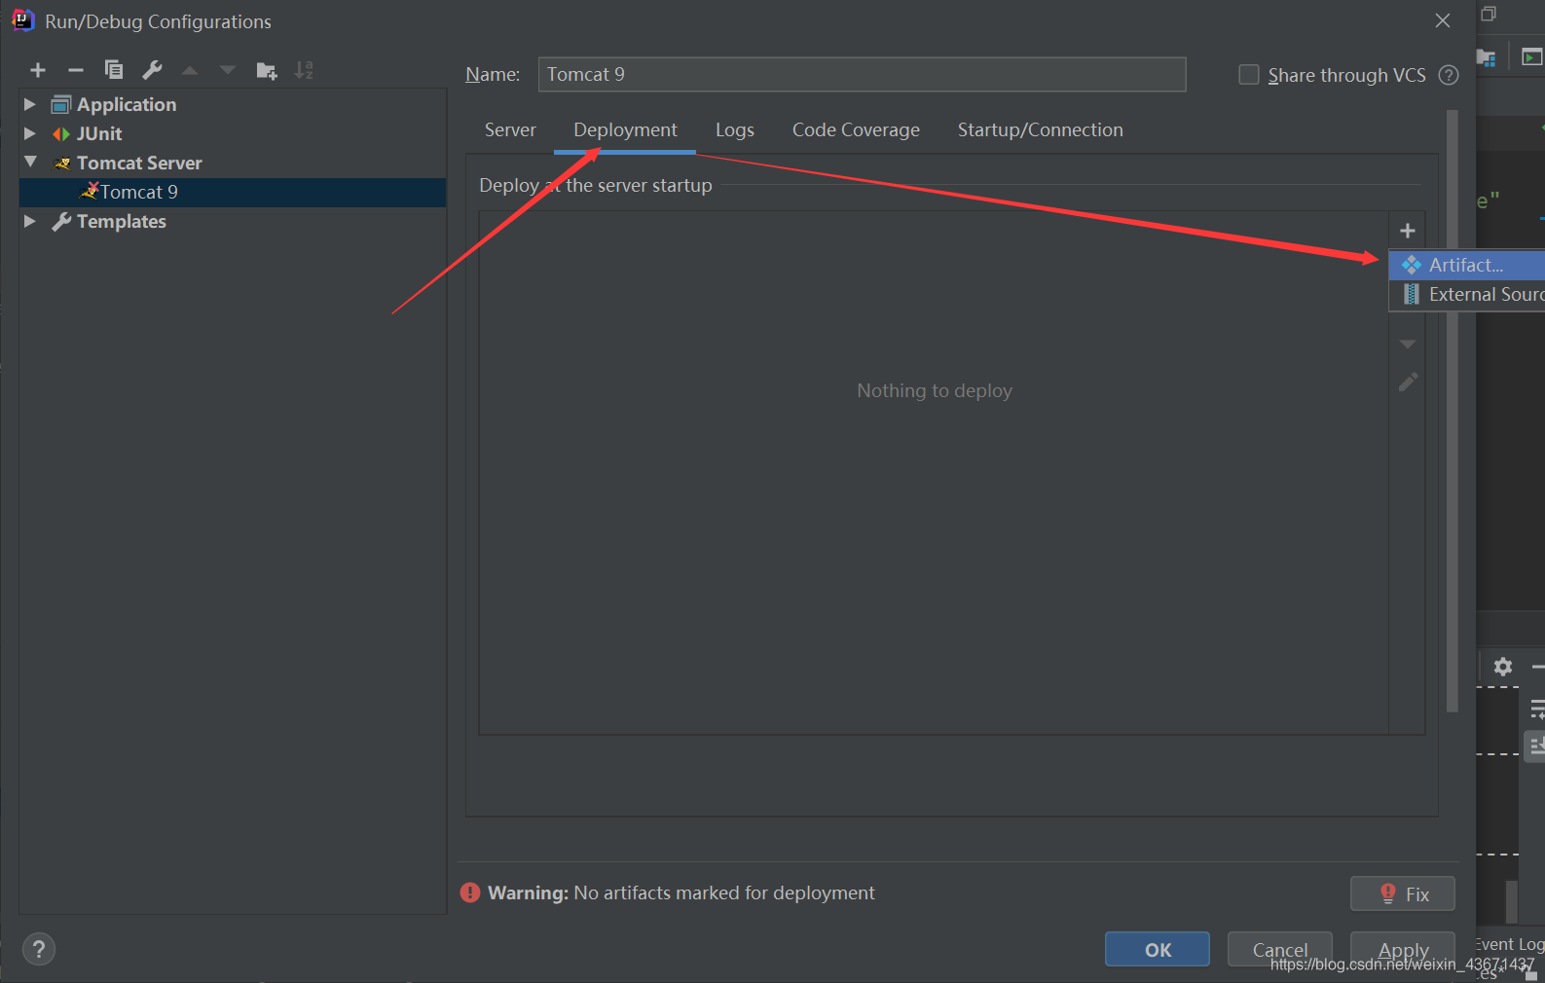
Task: Open edit templates wrench icon in toolbar
Action: pyautogui.click(x=152, y=70)
